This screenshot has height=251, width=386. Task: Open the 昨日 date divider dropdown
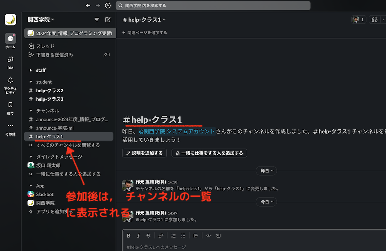coord(266,171)
